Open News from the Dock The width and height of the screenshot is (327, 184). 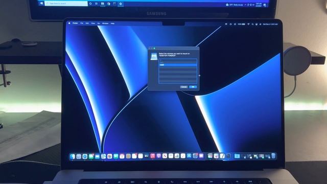165,156
